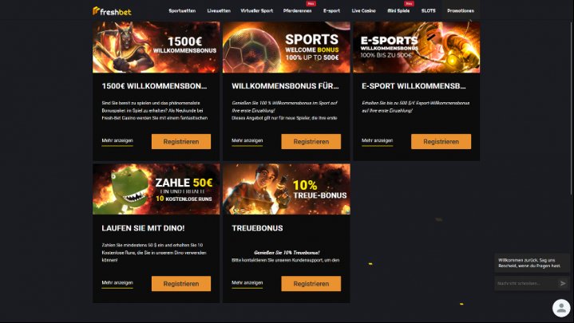The image size is (574, 323).
Task: Focus the Nachricht schreiben chat field
Action: click(525, 283)
